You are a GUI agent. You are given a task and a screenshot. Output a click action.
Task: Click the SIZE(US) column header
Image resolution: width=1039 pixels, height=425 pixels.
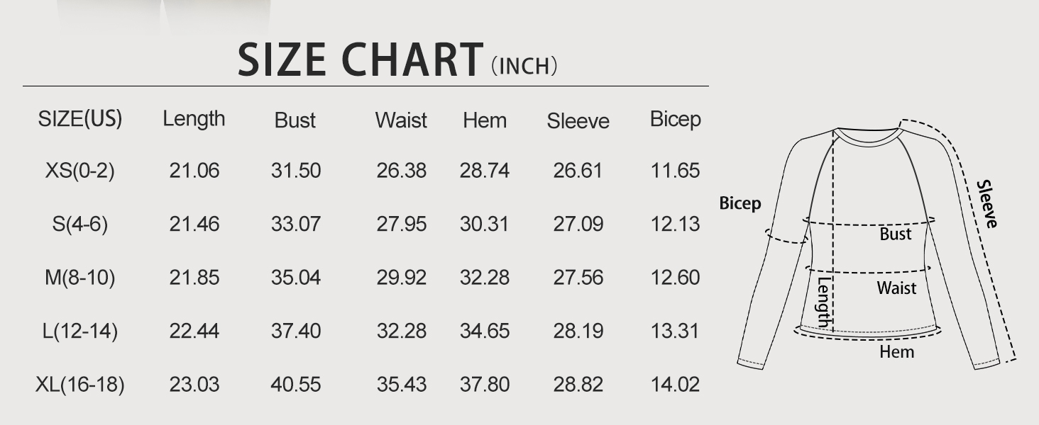click(x=80, y=119)
